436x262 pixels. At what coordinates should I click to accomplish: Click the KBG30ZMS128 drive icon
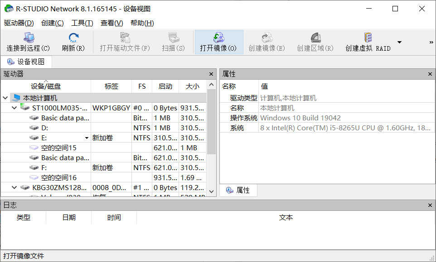coord(25,188)
